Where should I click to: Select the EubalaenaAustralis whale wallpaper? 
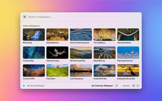(128, 70)
